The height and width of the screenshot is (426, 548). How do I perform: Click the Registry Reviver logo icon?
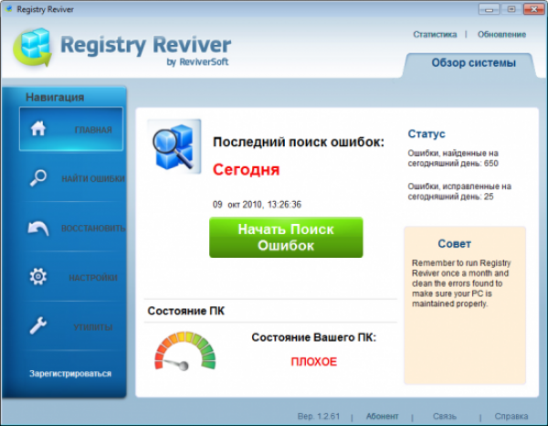[33, 48]
